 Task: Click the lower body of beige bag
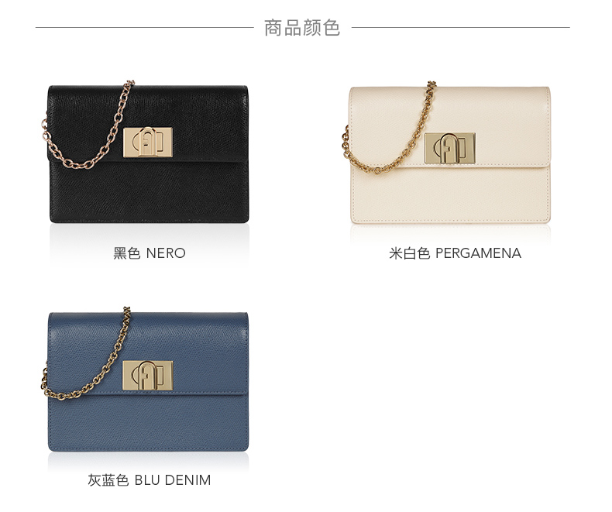click(x=450, y=195)
